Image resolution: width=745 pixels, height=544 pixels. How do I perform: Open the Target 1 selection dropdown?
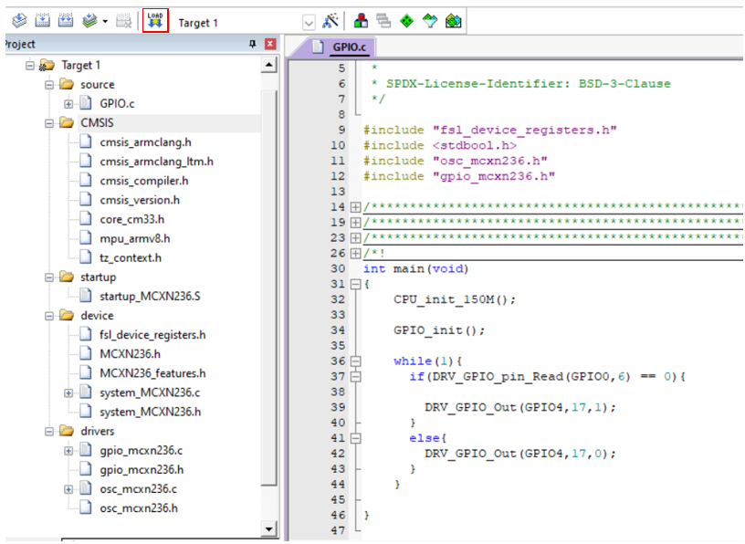pos(308,22)
